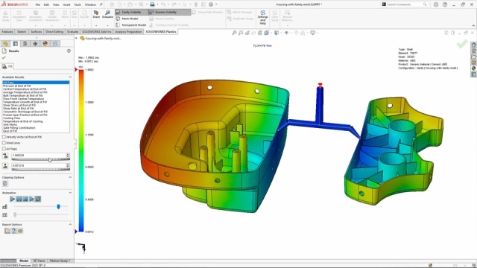Click the print icon in title toolbar
The height and width of the screenshot is (268, 477).
pyautogui.click(x=152, y=4)
